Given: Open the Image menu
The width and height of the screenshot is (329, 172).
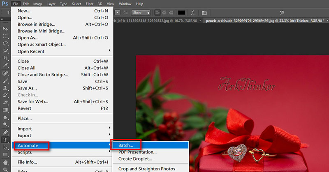Looking at the screenshot, I should pyautogui.click(x=38, y=4).
